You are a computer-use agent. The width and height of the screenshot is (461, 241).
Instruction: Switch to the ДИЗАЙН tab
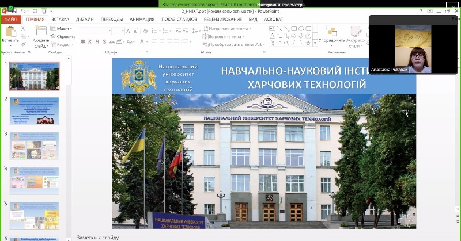(85, 19)
